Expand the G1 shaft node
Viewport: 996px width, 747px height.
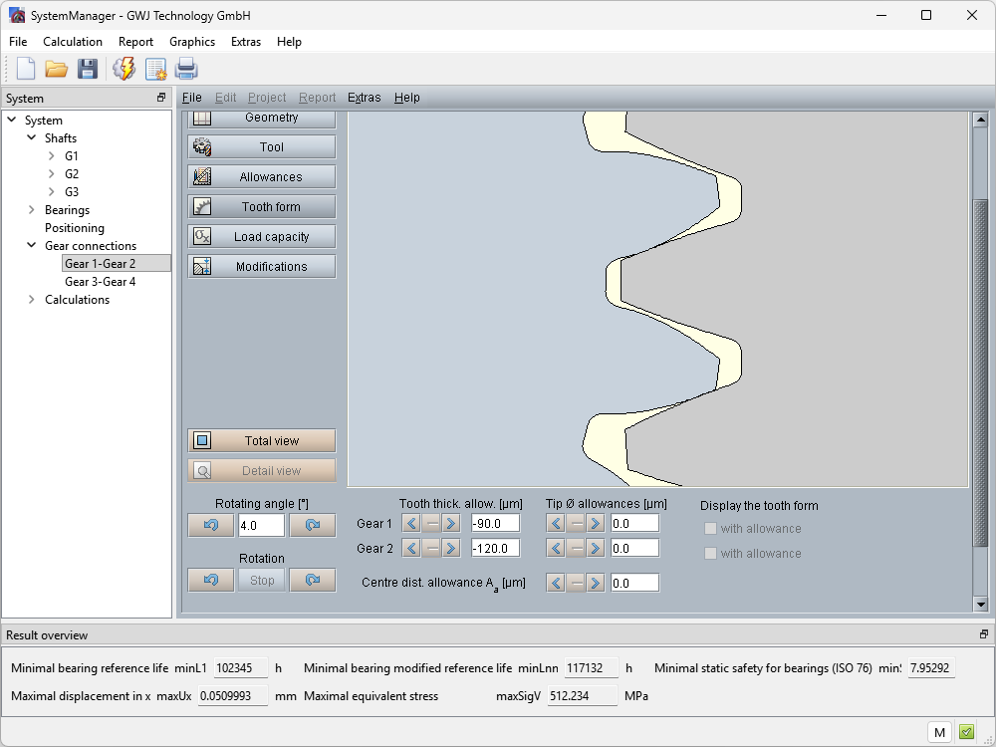pyautogui.click(x=52, y=156)
